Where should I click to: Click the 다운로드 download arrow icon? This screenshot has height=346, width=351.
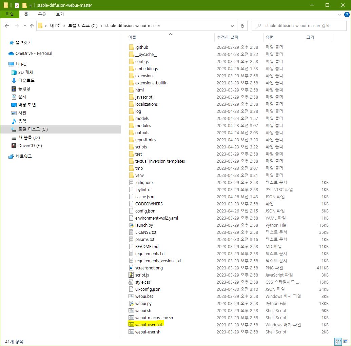[14, 80]
